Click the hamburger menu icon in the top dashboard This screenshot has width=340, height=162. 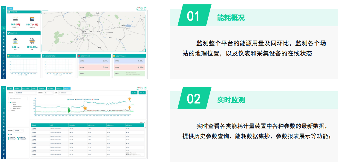click(x=4, y=8)
